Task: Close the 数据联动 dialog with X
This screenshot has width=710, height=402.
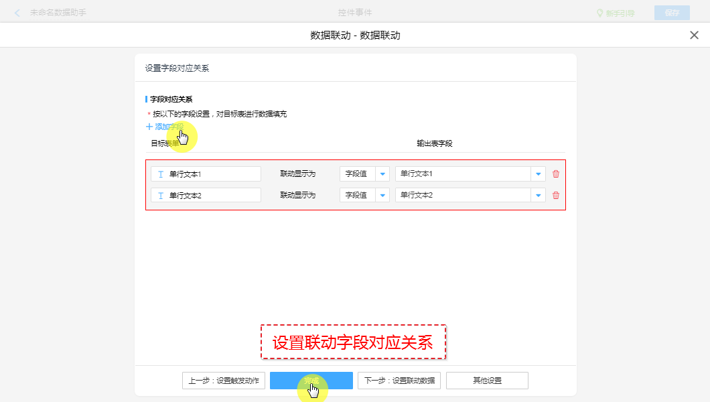Action: (x=694, y=36)
